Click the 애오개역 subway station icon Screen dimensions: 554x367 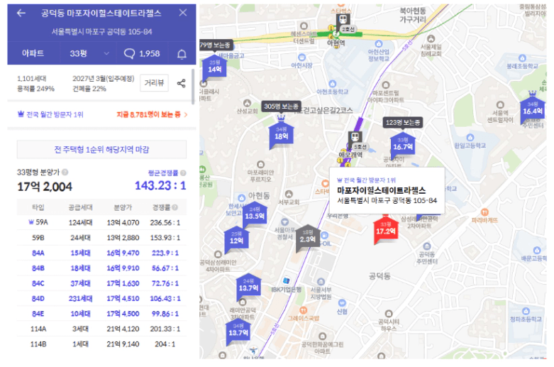[x=355, y=136]
